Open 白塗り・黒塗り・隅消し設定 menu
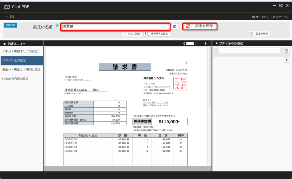The width and height of the screenshot is (292, 179). 21,70
